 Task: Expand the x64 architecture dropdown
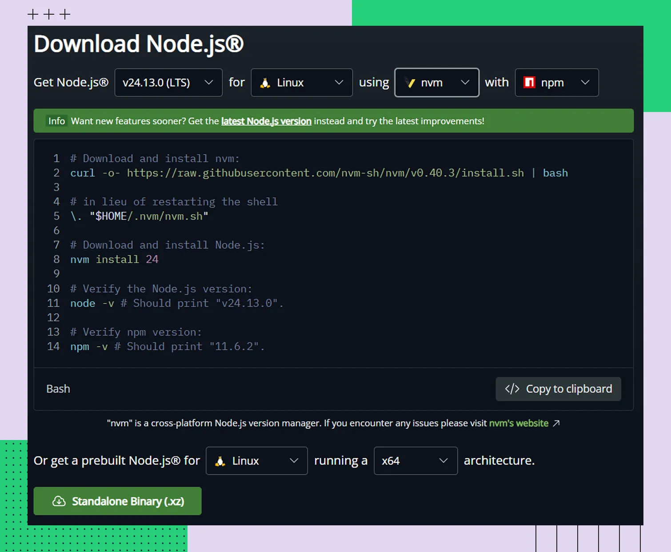coord(415,461)
